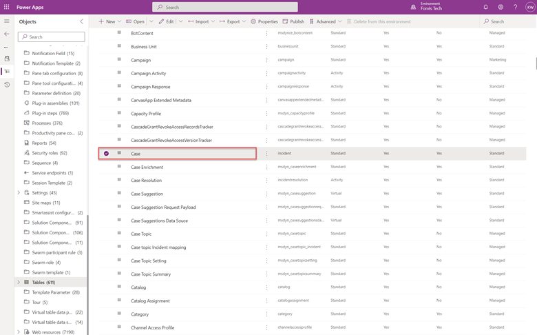The image size is (537, 335).
Task: Click the back arrow in left rail
Action: pos(7,34)
